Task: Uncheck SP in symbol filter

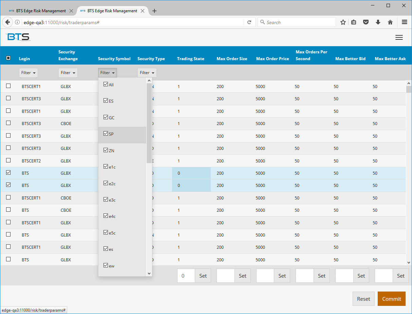Action: pyautogui.click(x=106, y=134)
